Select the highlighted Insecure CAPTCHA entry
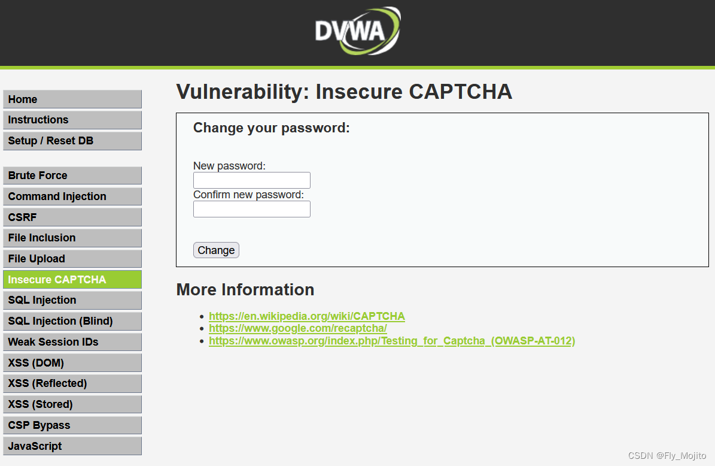 coord(72,279)
